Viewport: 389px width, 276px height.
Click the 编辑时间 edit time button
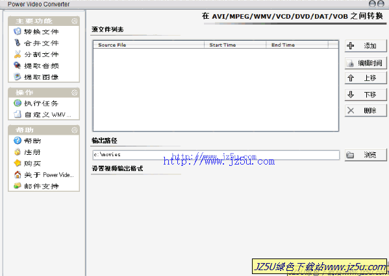pos(366,63)
